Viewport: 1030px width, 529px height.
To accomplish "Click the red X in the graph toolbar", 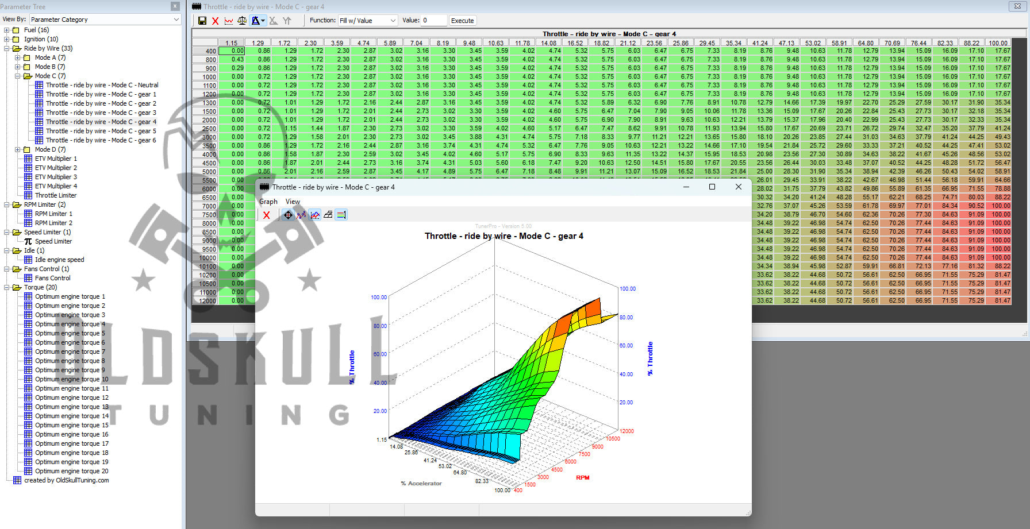I will [267, 215].
